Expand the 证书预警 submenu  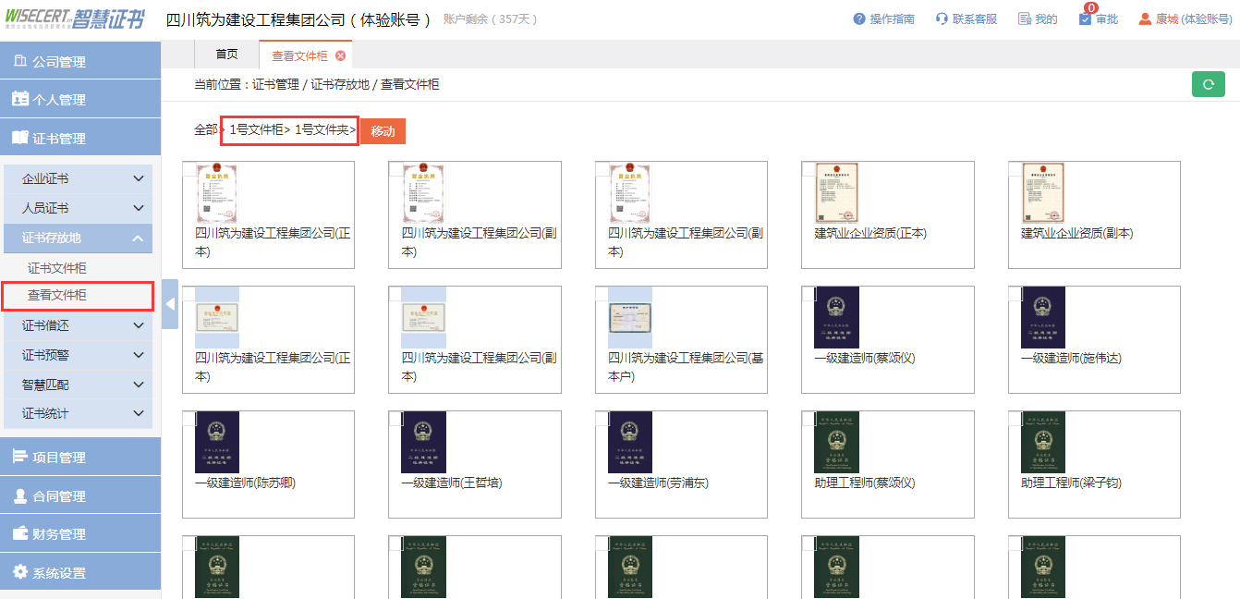coord(78,355)
